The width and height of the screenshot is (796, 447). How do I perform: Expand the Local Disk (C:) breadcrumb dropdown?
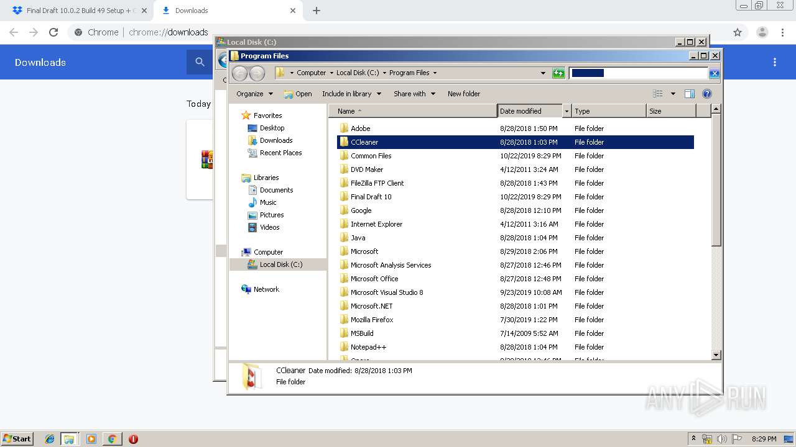click(384, 73)
